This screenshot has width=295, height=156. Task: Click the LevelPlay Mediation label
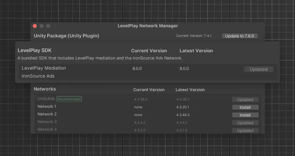[x=44, y=68]
